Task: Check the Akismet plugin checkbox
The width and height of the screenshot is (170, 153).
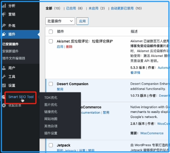Action: tap(51, 41)
